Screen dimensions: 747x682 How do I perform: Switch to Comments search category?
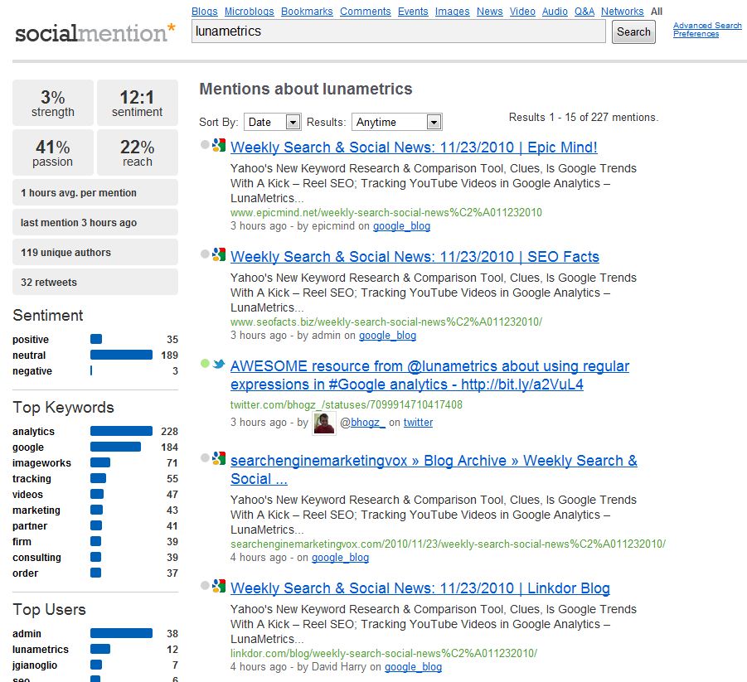tap(366, 12)
